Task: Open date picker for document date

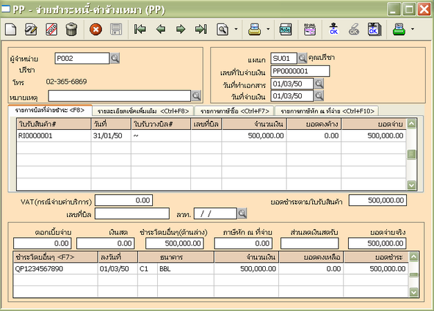Action: (319, 84)
